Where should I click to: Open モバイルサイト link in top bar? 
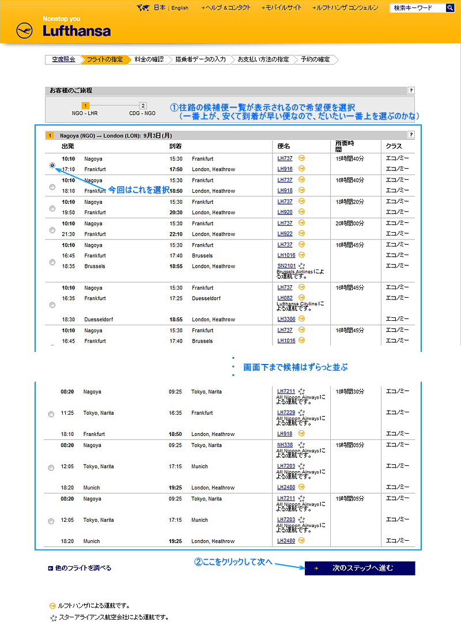[282, 7]
